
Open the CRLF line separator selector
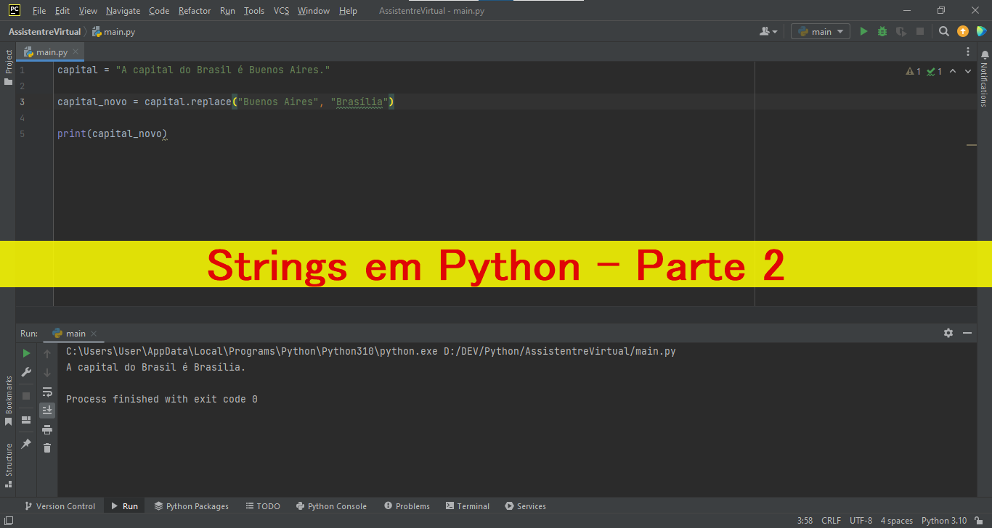(831, 520)
